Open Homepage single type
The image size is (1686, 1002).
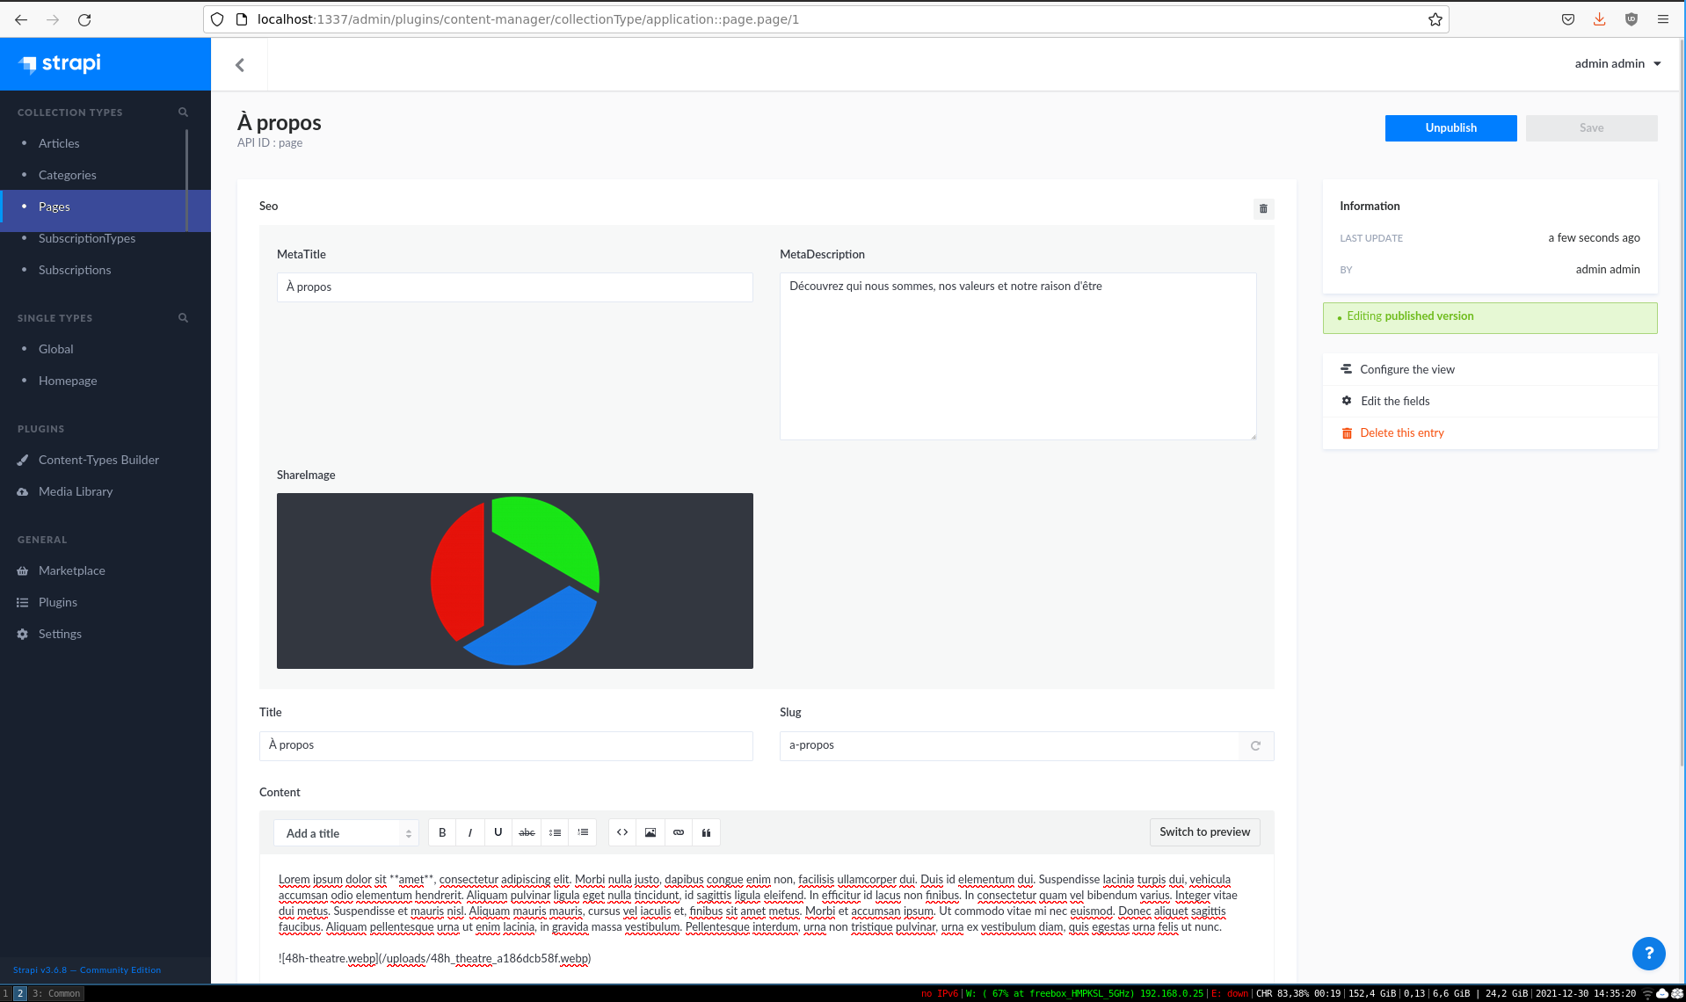point(68,381)
